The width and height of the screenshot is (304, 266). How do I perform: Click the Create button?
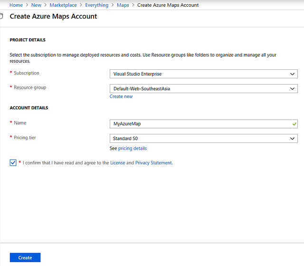click(25, 257)
